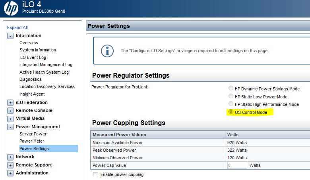Open the Overview page
Viewport: 310px width, 180px height.
(29, 43)
